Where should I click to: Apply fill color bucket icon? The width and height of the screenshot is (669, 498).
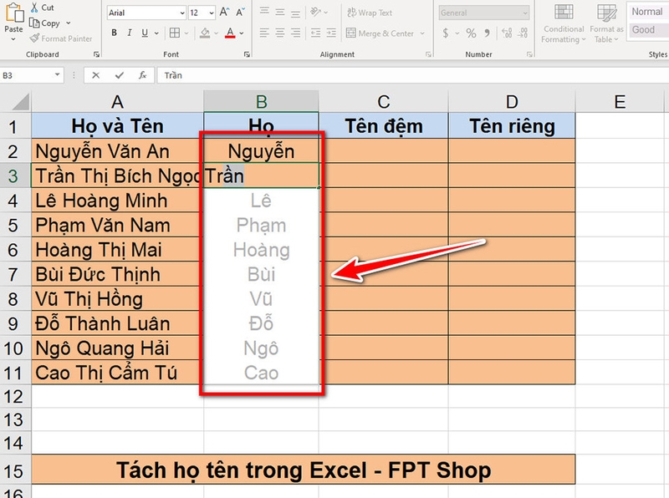205,33
